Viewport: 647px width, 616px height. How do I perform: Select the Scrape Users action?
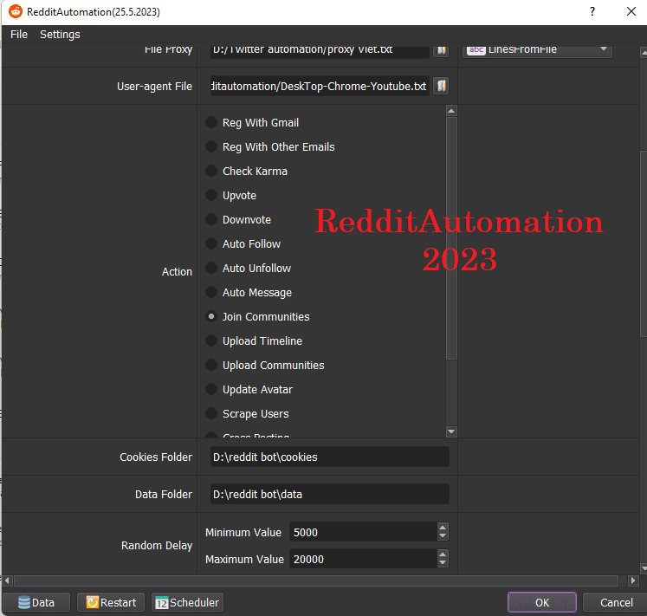(211, 413)
